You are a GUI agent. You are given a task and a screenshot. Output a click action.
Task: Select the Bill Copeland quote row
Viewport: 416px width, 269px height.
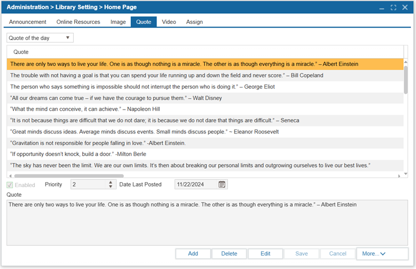[205, 75]
